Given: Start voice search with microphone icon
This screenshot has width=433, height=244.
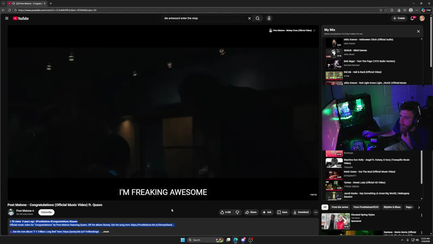Looking at the screenshot, I should [269, 18].
